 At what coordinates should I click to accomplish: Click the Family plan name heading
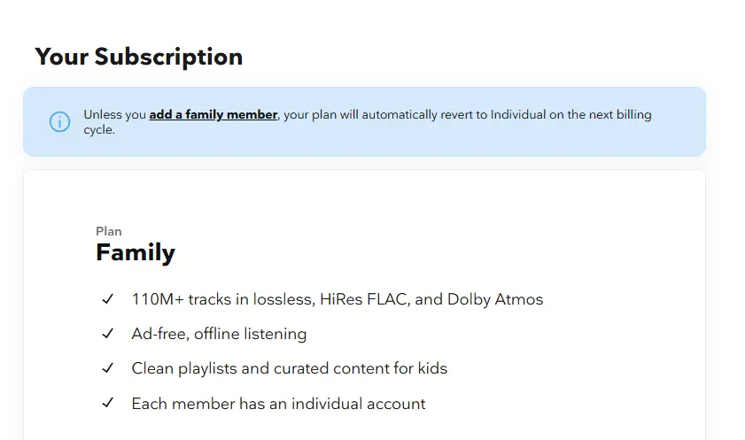[136, 252]
